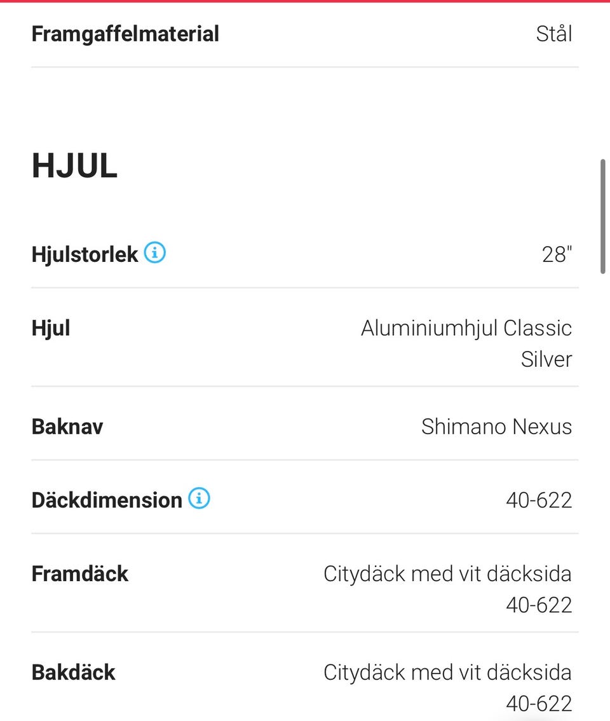Select Aluminiumhjul Classic Silver text
Image resolution: width=610 pixels, height=721 pixels.
[x=466, y=343]
